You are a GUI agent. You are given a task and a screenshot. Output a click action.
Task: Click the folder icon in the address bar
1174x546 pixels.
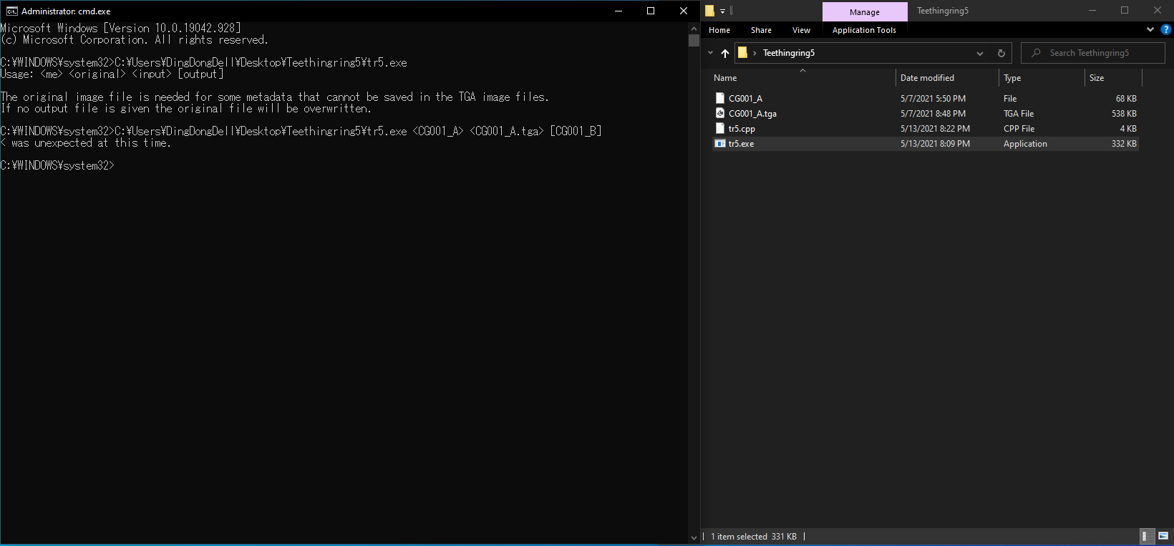743,52
